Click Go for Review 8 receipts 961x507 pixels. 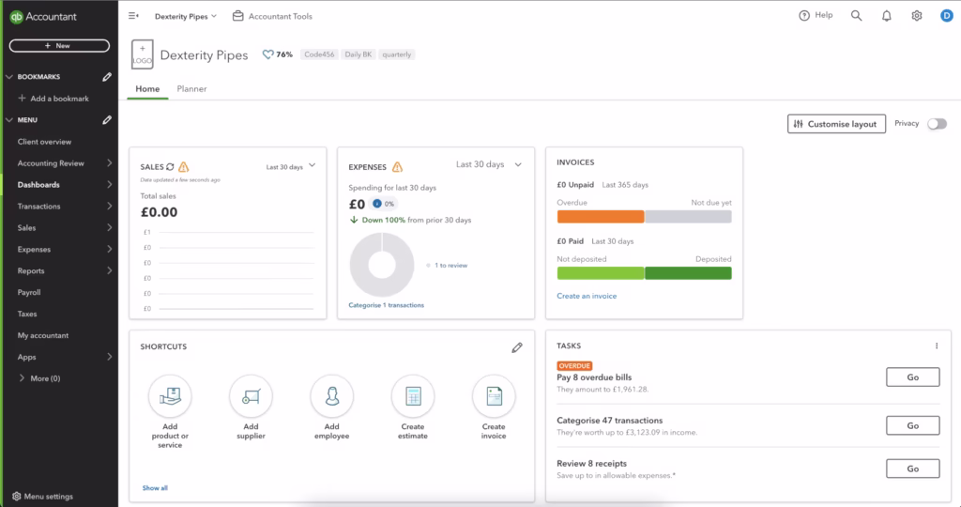912,469
